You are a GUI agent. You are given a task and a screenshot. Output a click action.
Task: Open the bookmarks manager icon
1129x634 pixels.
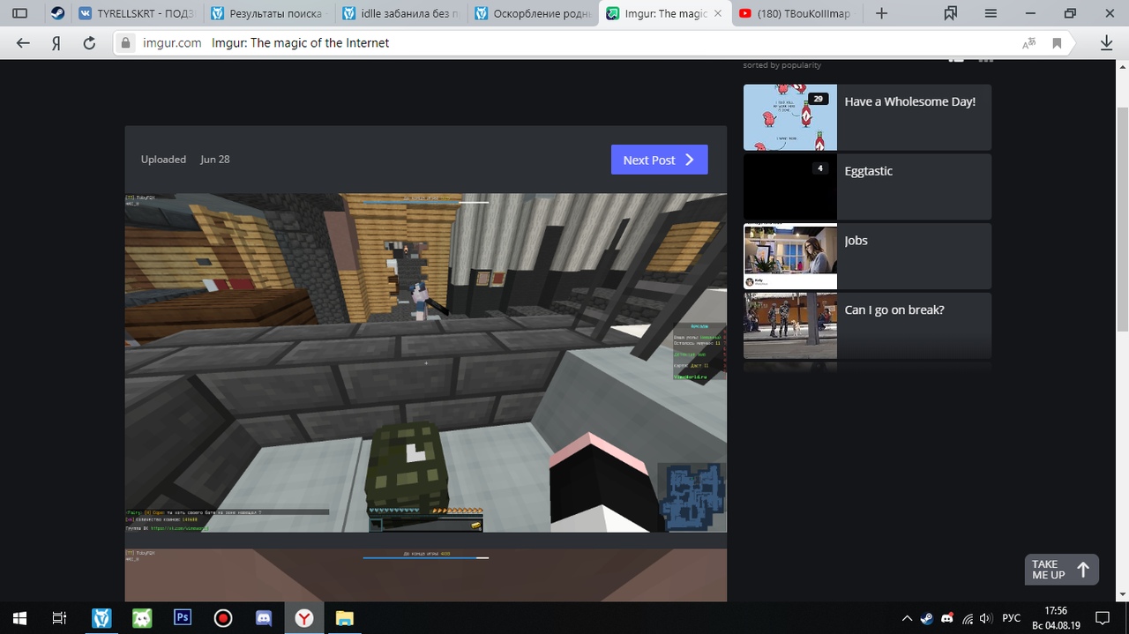coord(951,13)
